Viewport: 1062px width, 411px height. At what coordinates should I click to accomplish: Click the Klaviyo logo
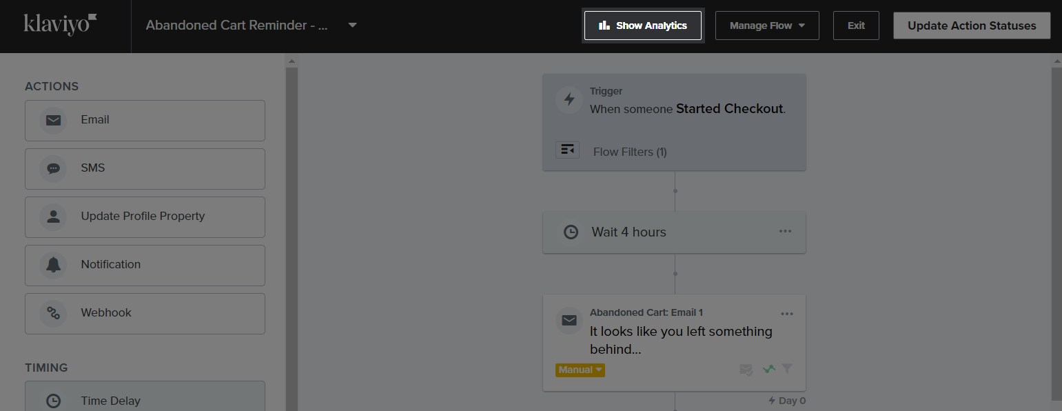click(60, 24)
